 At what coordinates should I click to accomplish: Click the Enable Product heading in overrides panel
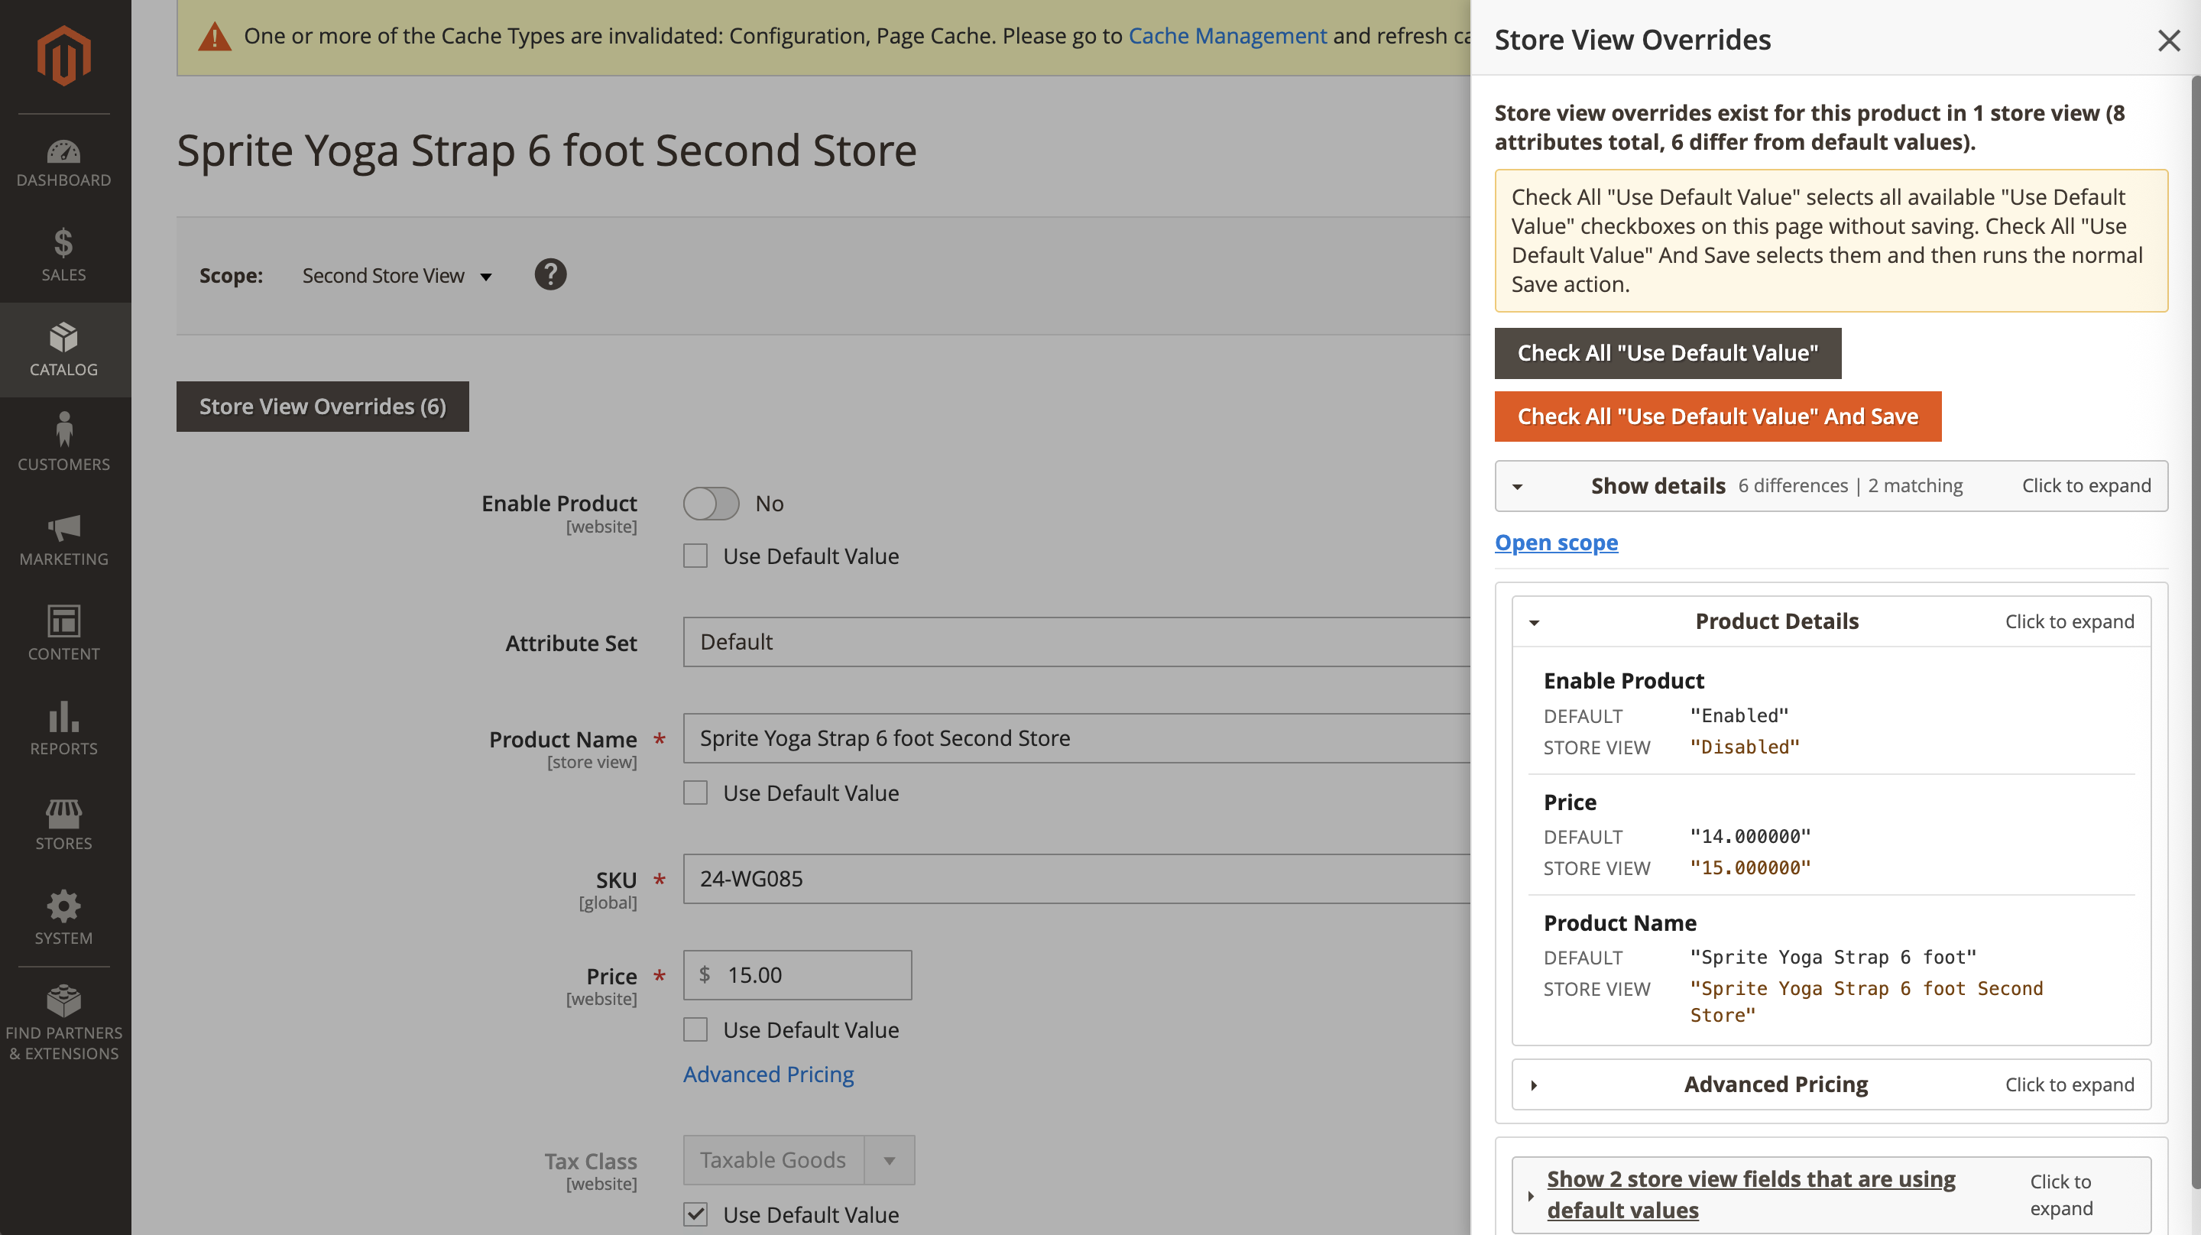tap(1623, 680)
